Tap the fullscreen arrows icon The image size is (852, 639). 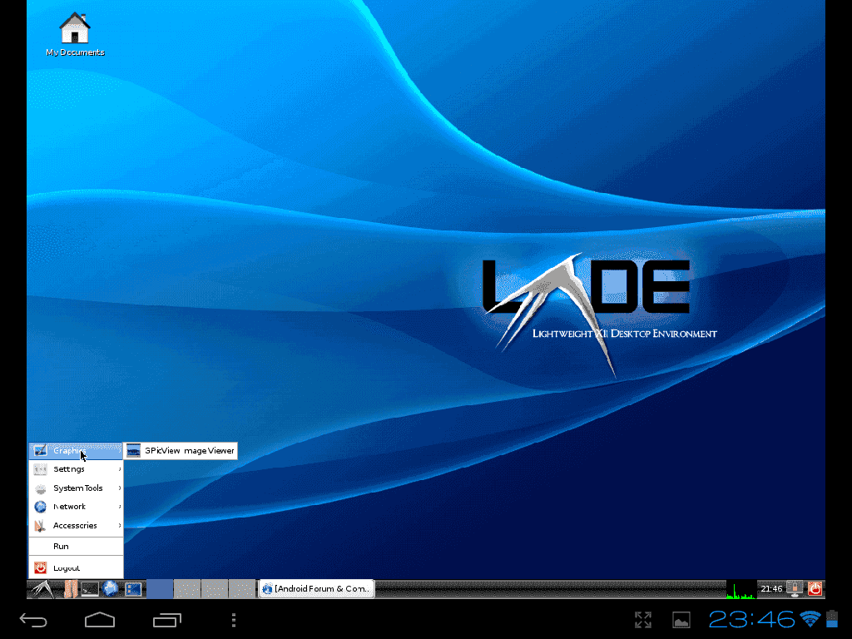pyautogui.click(x=643, y=620)
